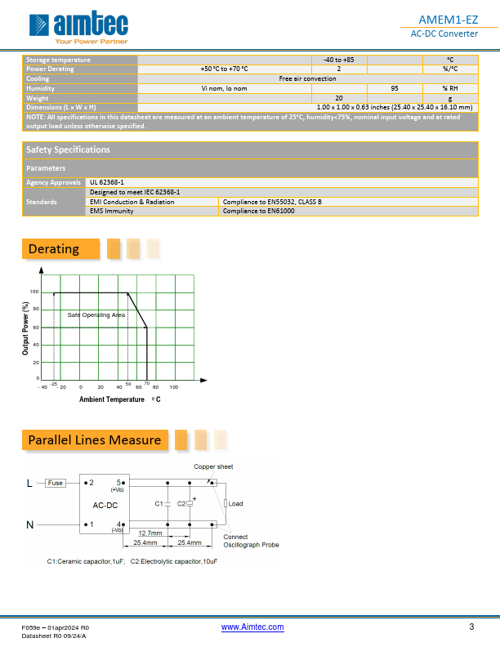Click the C1 capacitor symbol
500x647 pixels.
(167, 504)
